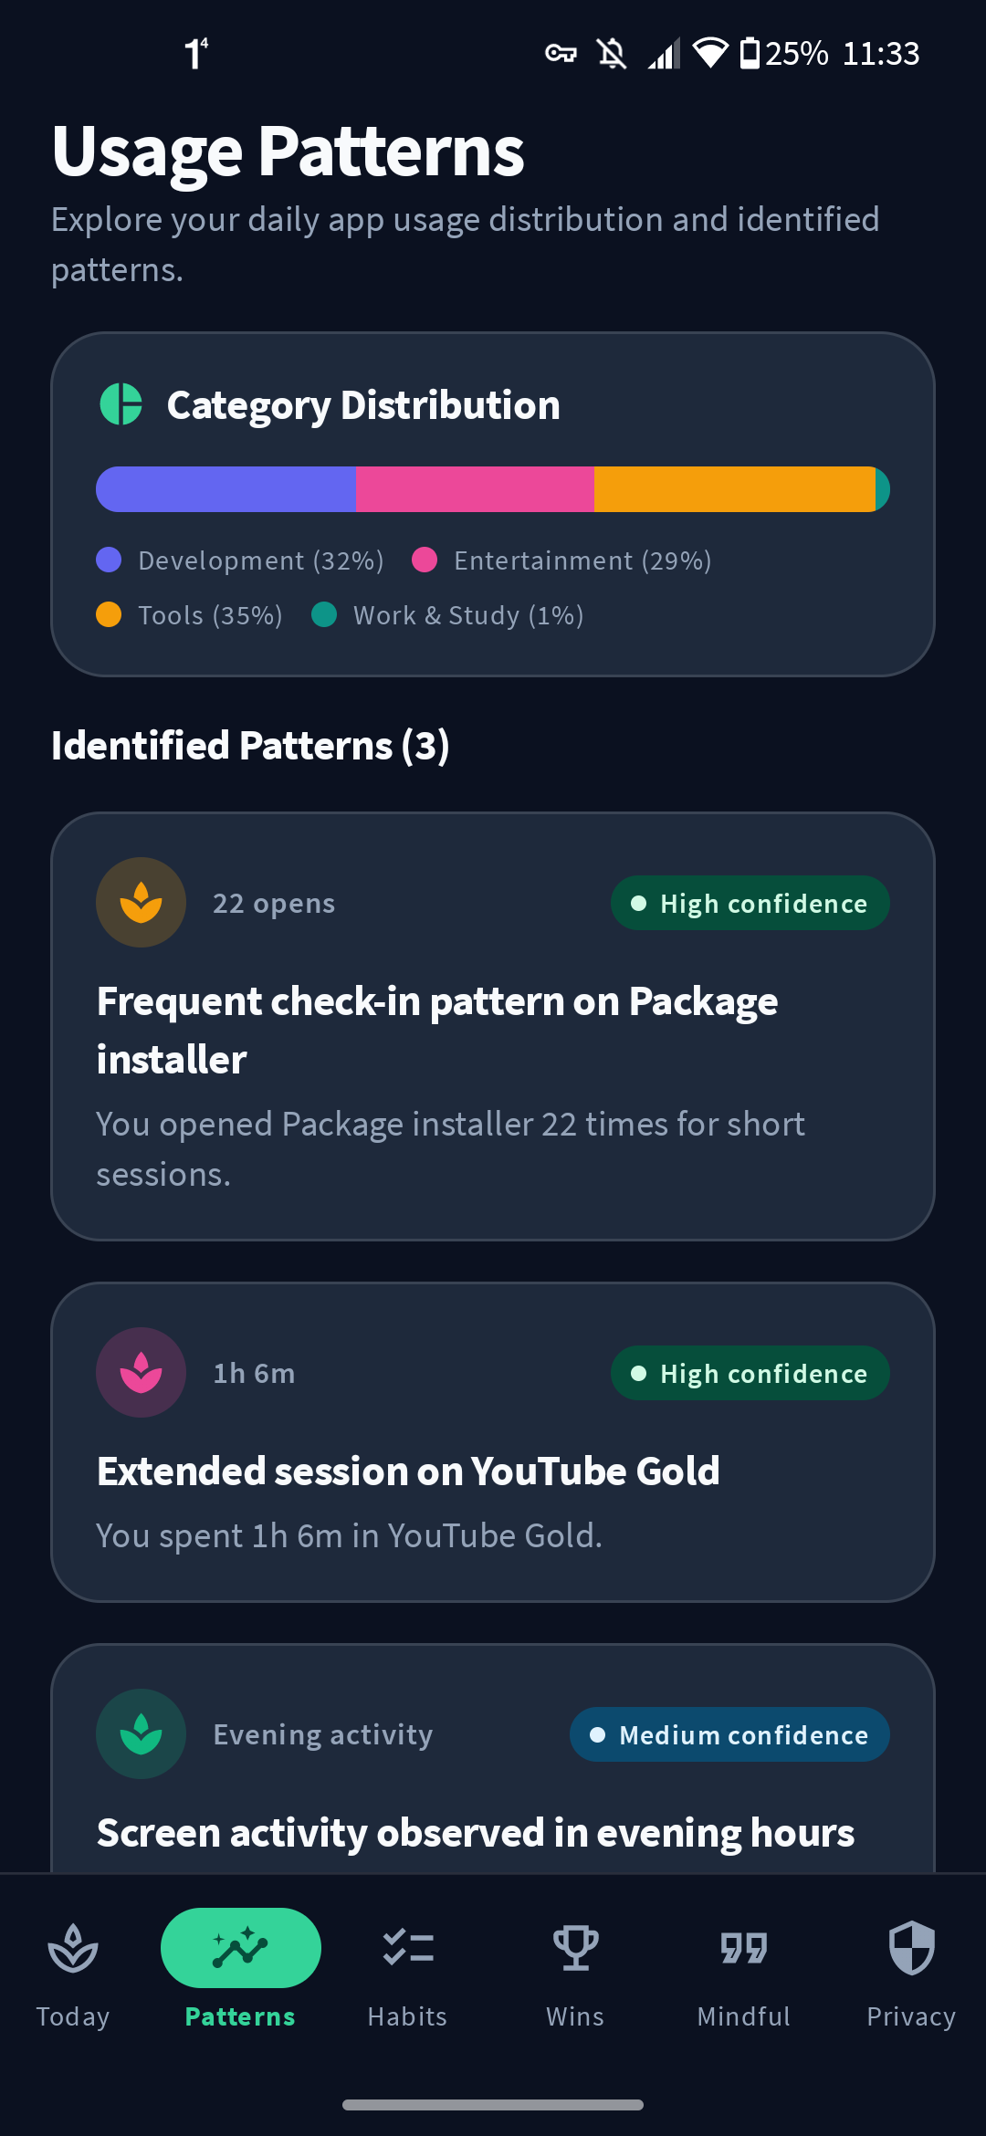Open the Wins trophy icon

575,1947
